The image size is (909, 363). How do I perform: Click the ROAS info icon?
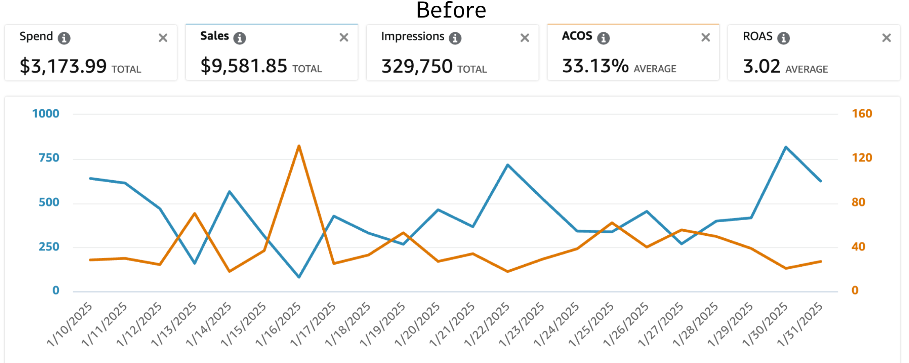click(783, 38)
